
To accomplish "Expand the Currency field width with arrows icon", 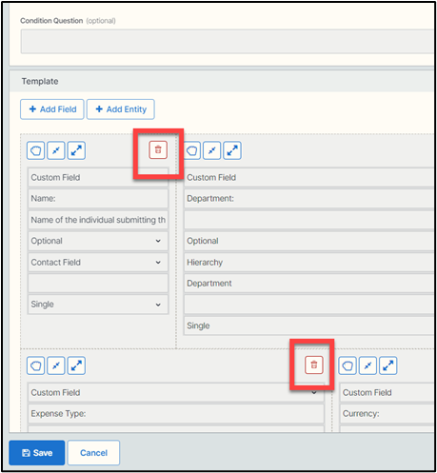I will 388,365.
